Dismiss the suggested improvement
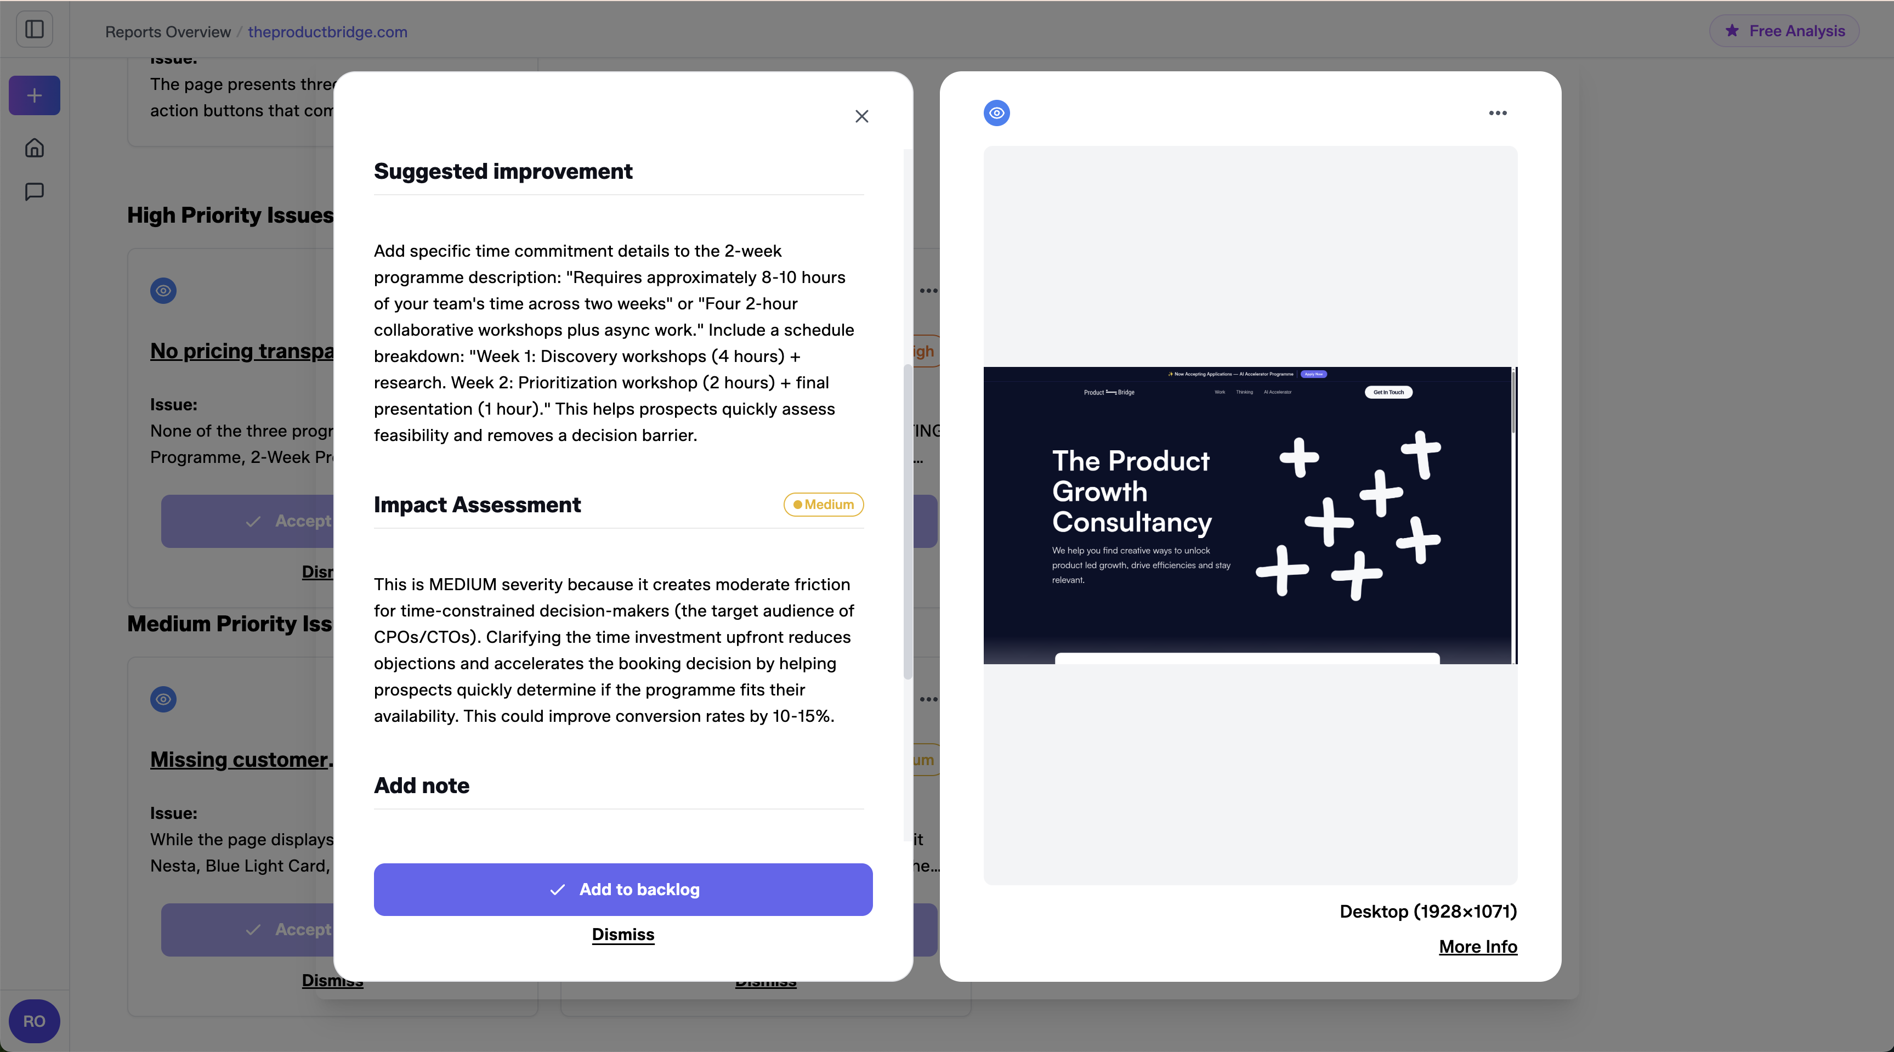The image size is (1894, 1052). tap(622, 934)
